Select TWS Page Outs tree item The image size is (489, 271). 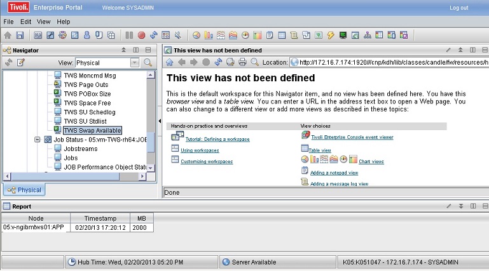tap(86, 84)
